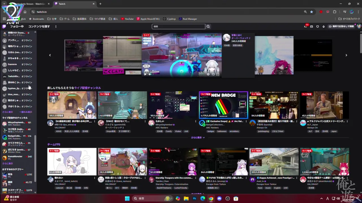Mute the featured carousel player
The width and height of the screenshot is (362, 203).
click(x=150, y=74)
